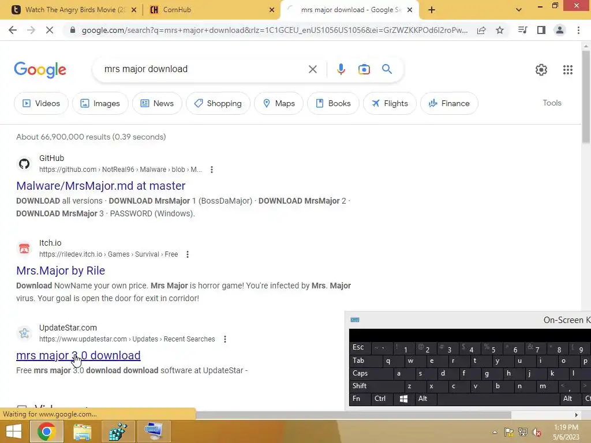Screen dimensions: 591x443
Task: Go back with the browser back arrow
Action: 13,30
